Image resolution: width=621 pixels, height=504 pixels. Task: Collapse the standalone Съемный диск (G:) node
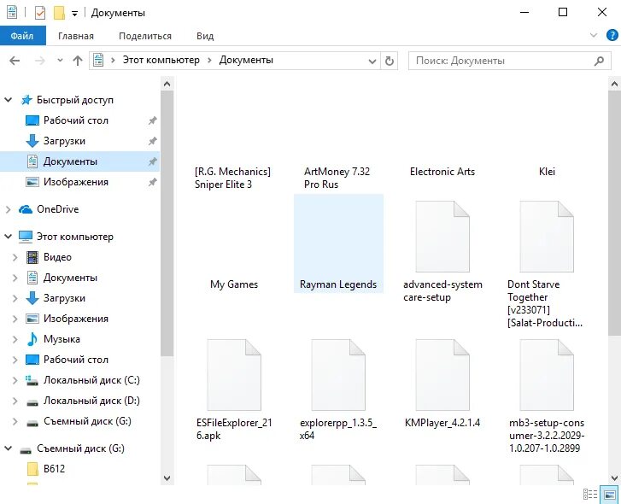(x=9, y=448)
